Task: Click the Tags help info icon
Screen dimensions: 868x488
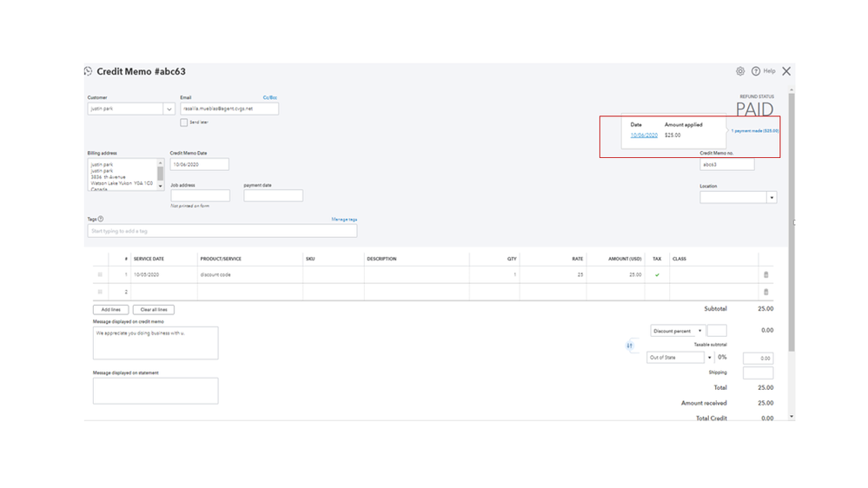Action: coord(101,219)
